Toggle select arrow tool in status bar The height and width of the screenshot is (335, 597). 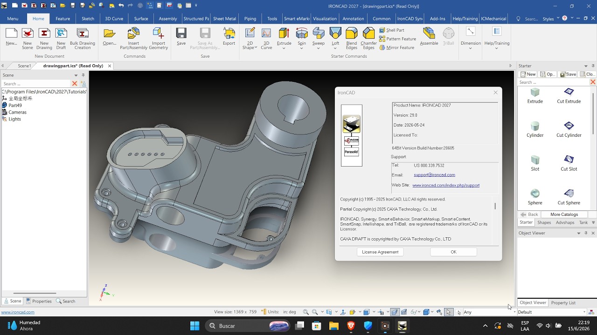pyautogui.click(x=448, y=312)
